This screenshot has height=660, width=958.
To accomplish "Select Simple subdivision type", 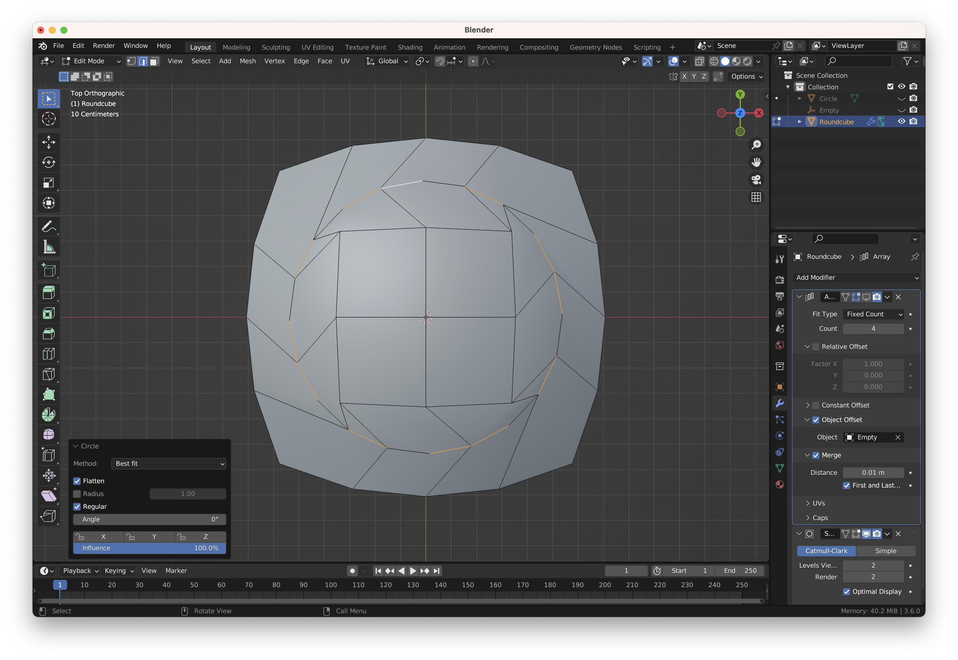I will pos(886,551).
